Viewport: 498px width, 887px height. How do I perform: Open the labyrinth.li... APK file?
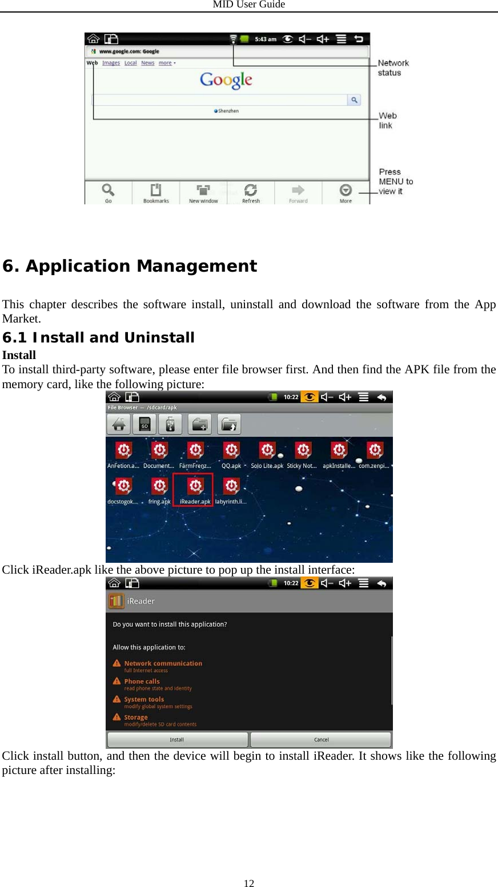231,491
